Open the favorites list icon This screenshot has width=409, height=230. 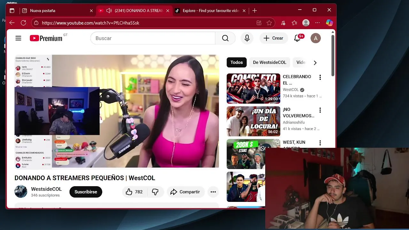pos(294,23)
